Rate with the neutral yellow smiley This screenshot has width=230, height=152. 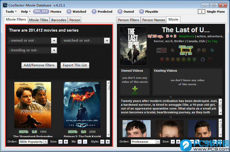178,60
